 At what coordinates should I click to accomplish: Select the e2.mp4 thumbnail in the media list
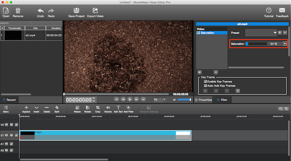click(x=13, y=35)
